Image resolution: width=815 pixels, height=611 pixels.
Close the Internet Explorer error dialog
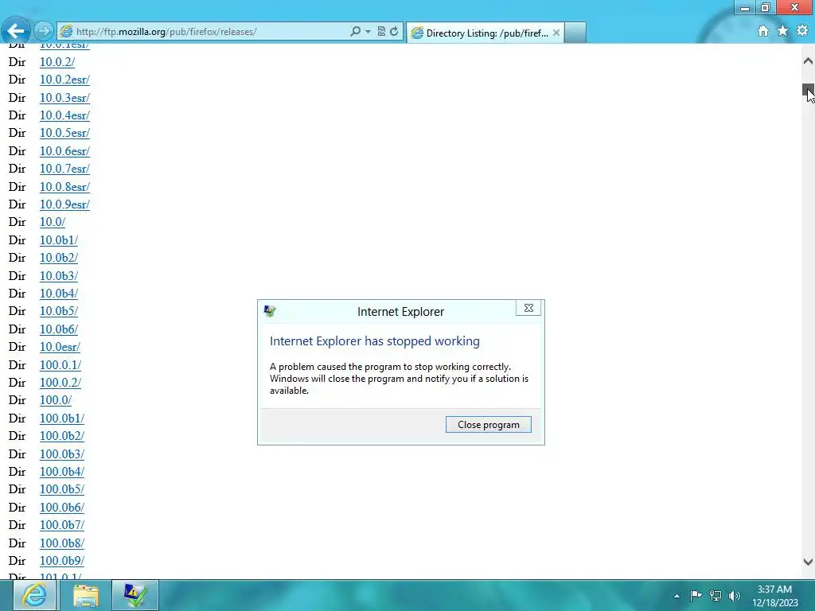point(528,308)
